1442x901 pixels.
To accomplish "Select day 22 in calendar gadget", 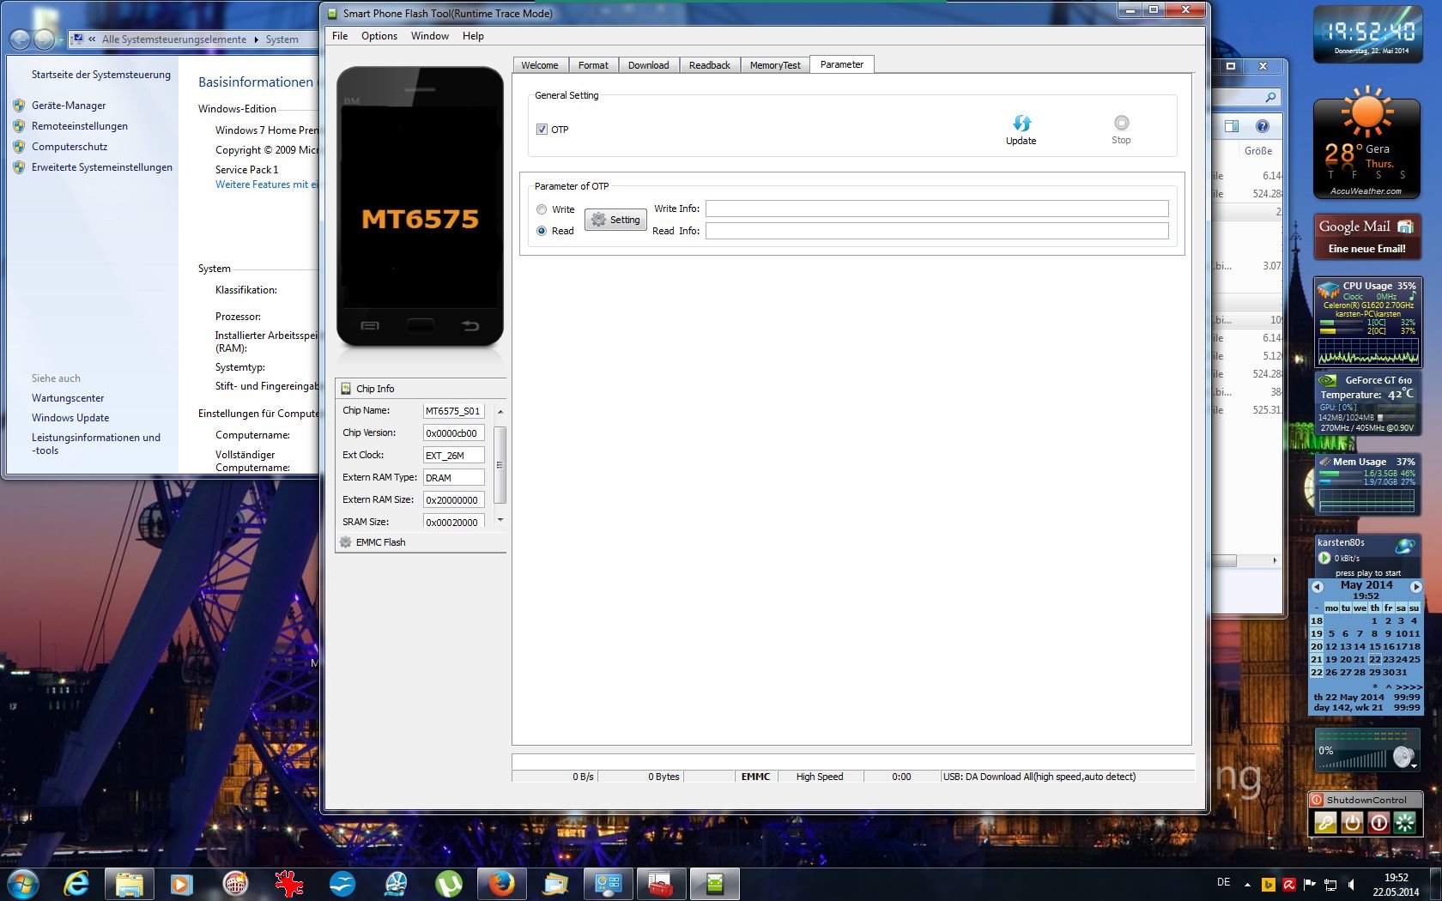I will [x=1375, y=660].
